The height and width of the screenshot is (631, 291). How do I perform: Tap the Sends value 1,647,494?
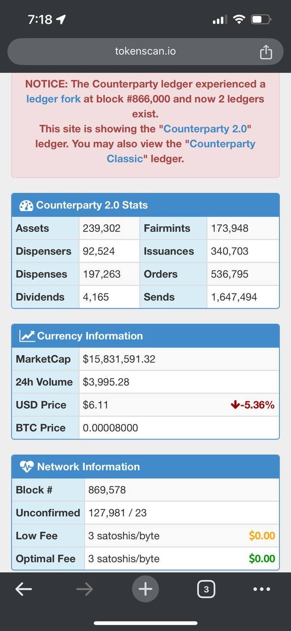coord(234,297)
